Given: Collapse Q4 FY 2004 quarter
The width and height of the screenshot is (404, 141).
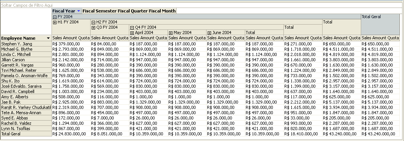Looking at the screenshot, I should point(132,28).
